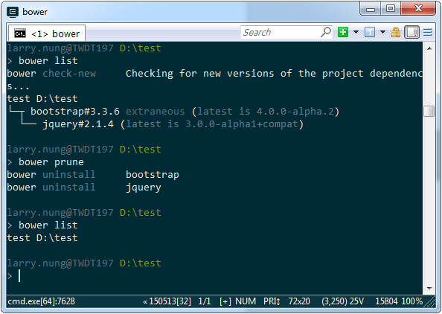Focus the Search input field

281,32
